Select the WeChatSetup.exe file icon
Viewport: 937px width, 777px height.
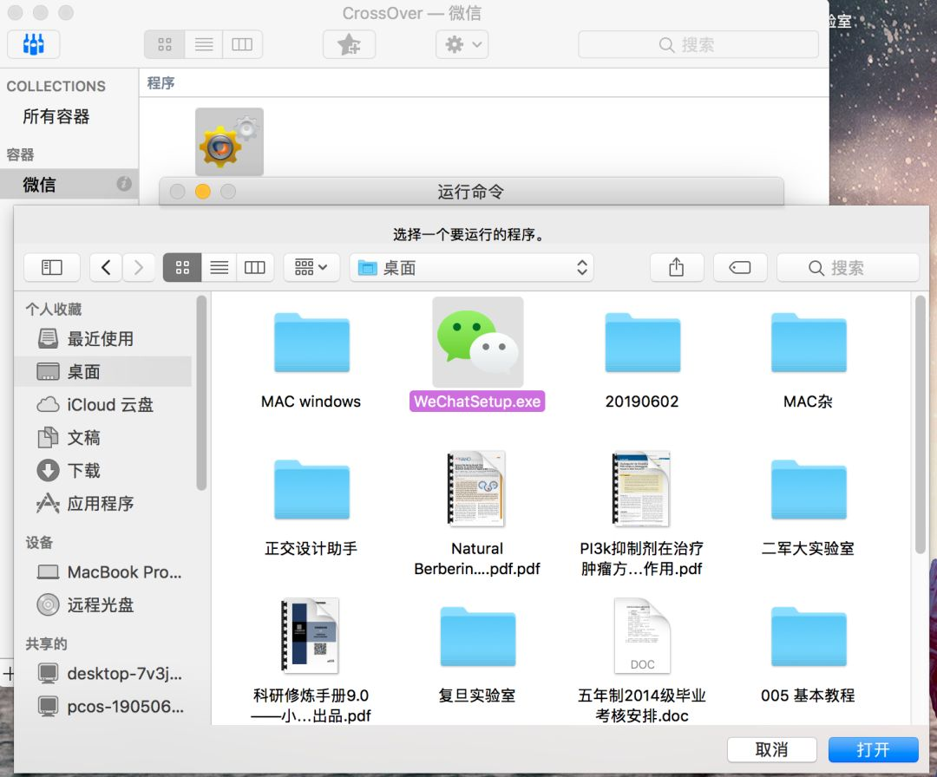(x=477, y=343)
